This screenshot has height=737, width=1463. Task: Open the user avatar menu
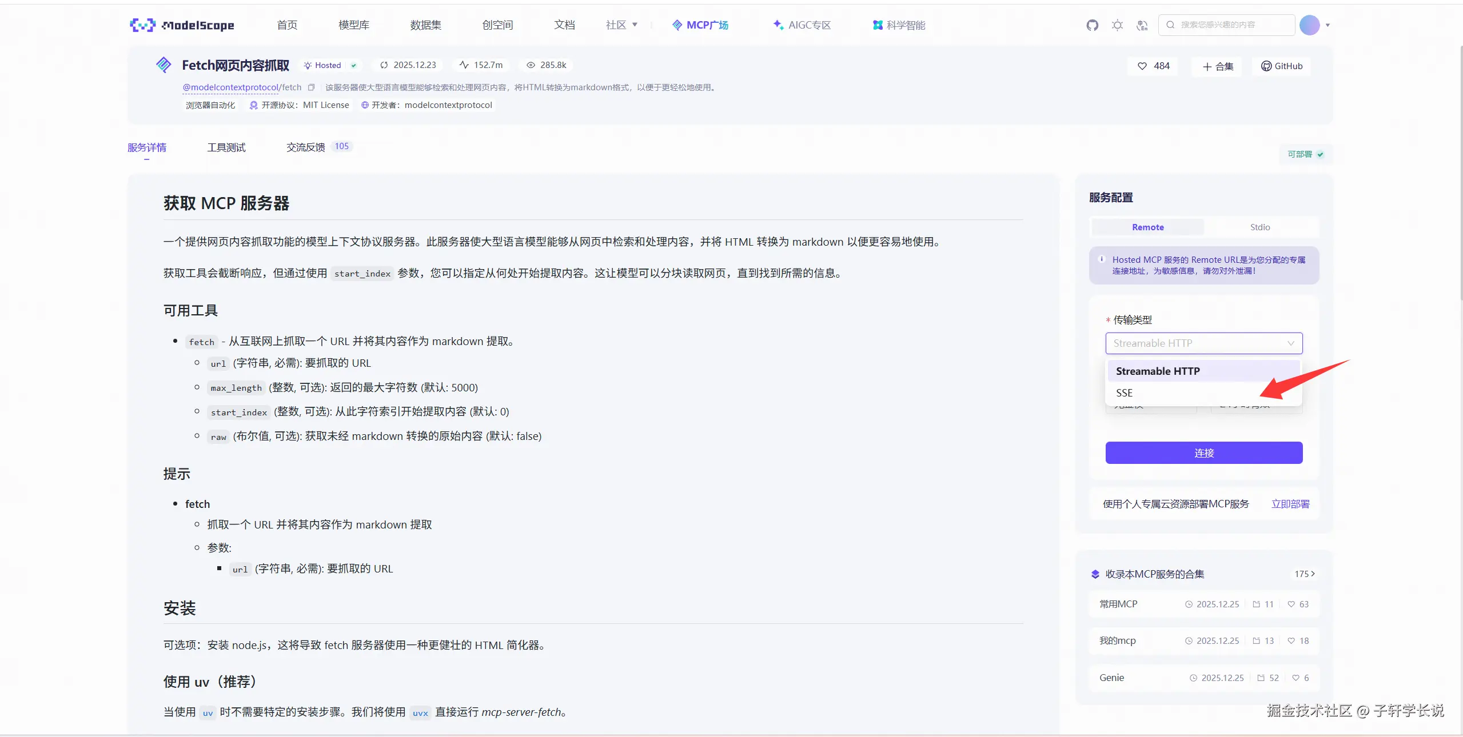(1310, 25)
